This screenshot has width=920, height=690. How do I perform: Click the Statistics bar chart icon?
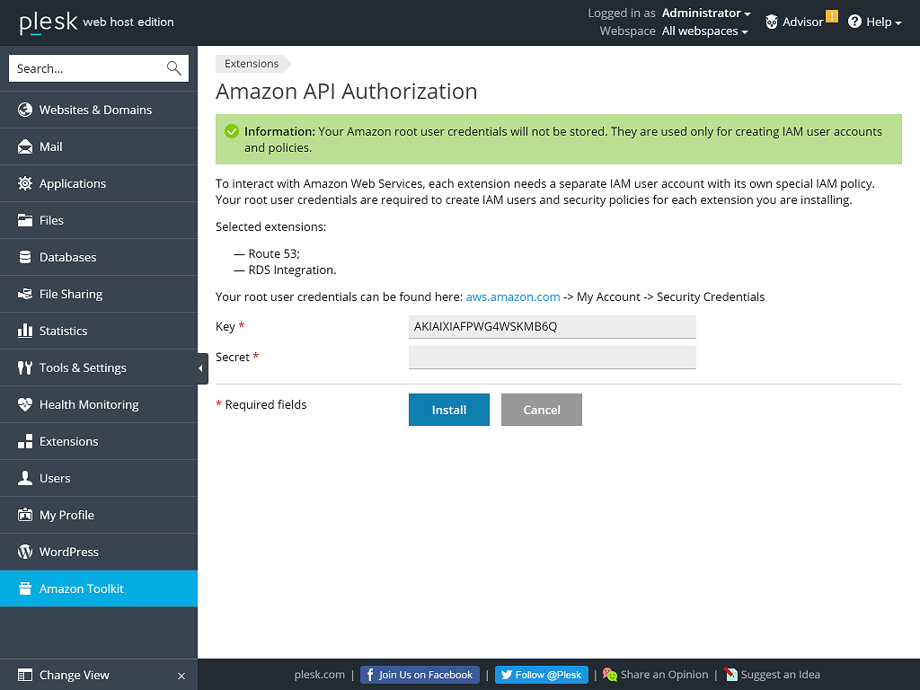[24, 331]
